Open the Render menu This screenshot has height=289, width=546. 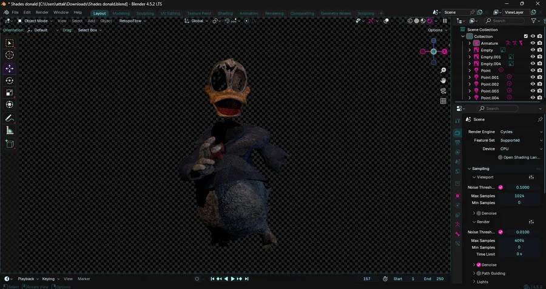(x=42, y=12)
